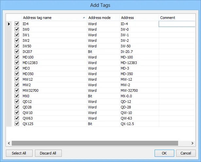Toggle checkbox for tag MX0
201x162 pixels.
click(x=17, y=96)
